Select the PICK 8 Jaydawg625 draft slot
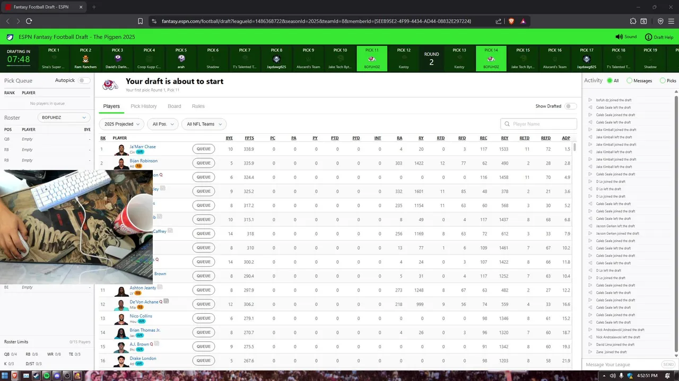This screenshot has height=381, width=679. click(x=276, y=58)
